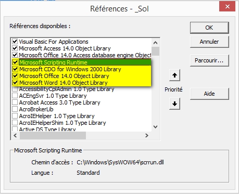Select the Visual Basic For Applications text
Viewport: 239px width, 194px height.
point(54,42)
